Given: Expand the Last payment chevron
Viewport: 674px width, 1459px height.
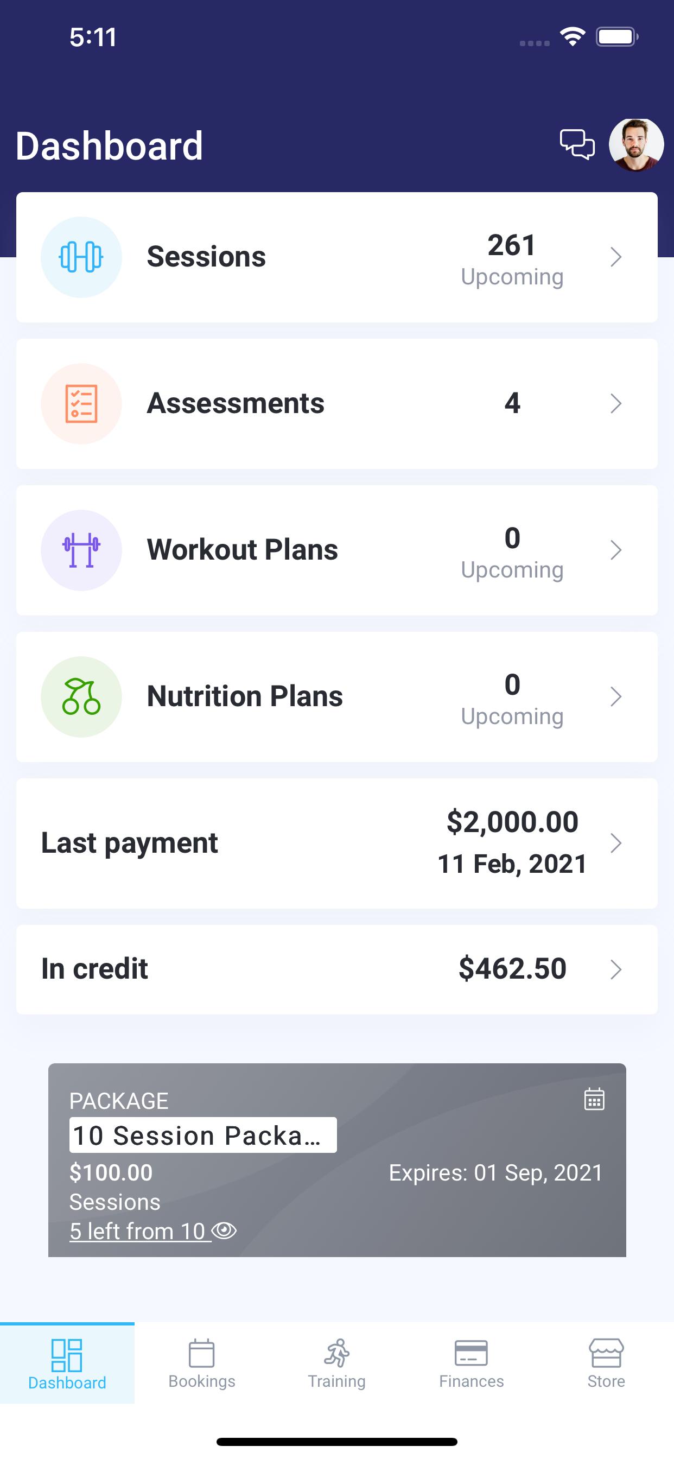Looking at the screenshot, I should pos(616,843).
